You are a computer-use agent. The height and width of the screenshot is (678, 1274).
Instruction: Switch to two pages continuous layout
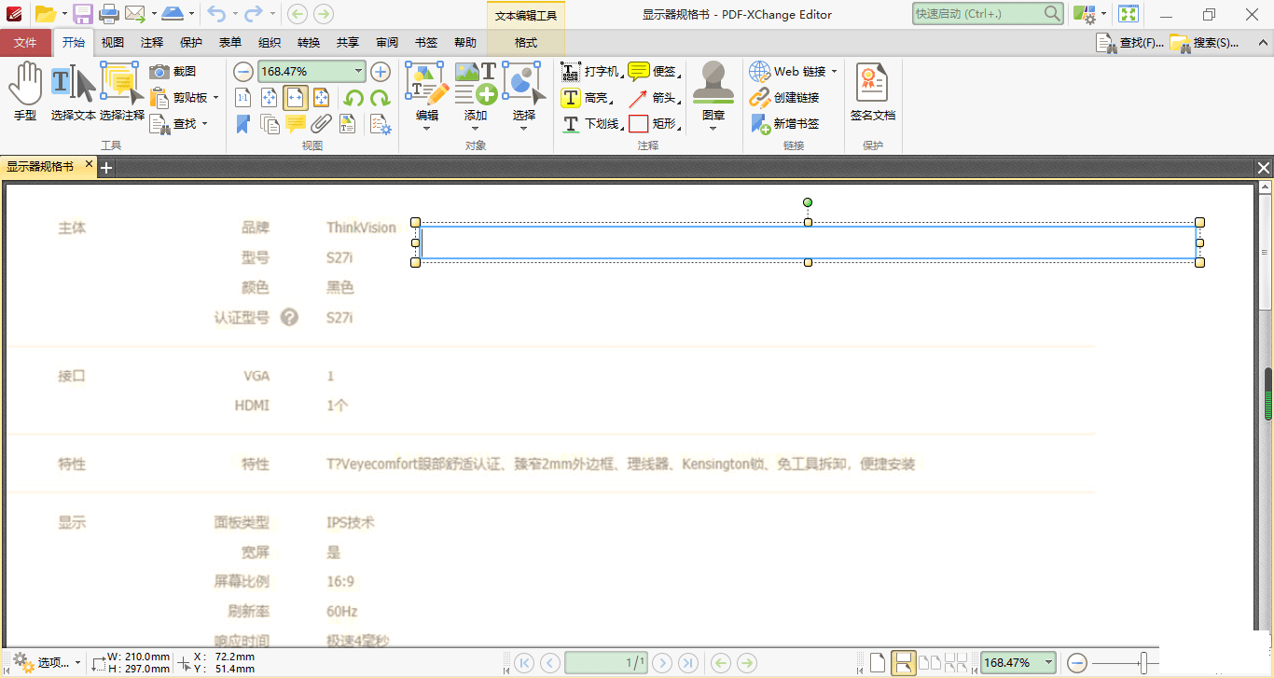tap(956, 663)
